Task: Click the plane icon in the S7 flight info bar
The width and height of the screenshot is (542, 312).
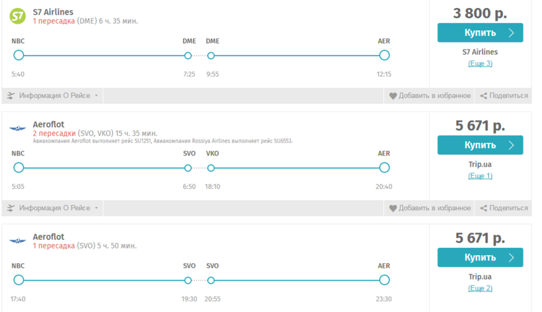Action: tap(11, 96)
